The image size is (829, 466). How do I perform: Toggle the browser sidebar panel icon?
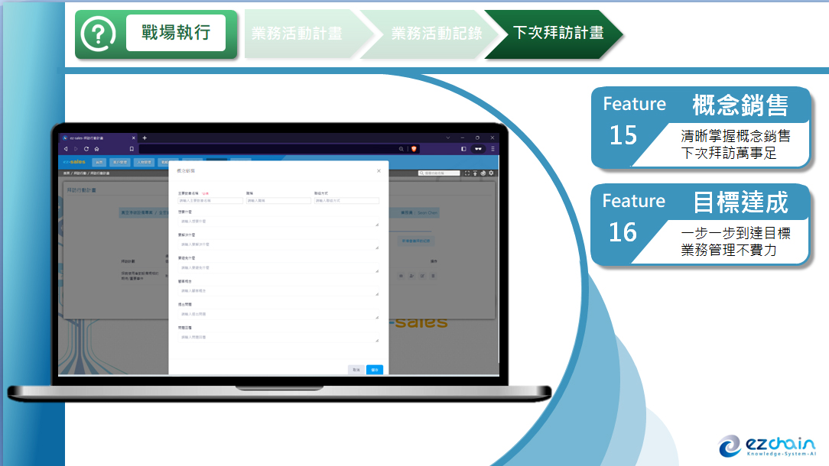pyautogui.click(x=463, y=149)
